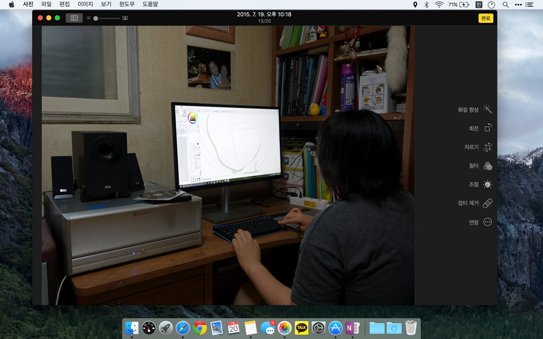Click the zoom-in icon right of the slider
The height and width of the screenshot is (339, 543).
[x=125, y=18]
